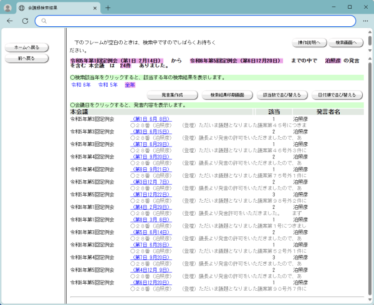Screen dimensions: 374x305
Task: Click text ただいま議題となりました議案第９０号外７件に
Action: (x=252, y=289)
